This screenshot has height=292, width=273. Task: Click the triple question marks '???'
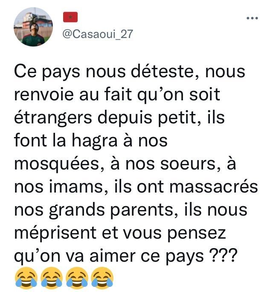[224, 255]
